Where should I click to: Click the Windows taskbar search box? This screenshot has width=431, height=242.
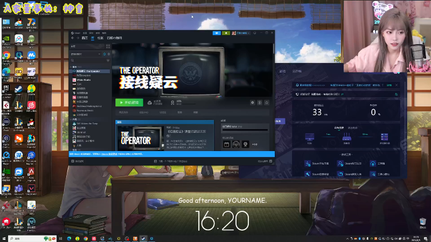[x=32, y=239]
